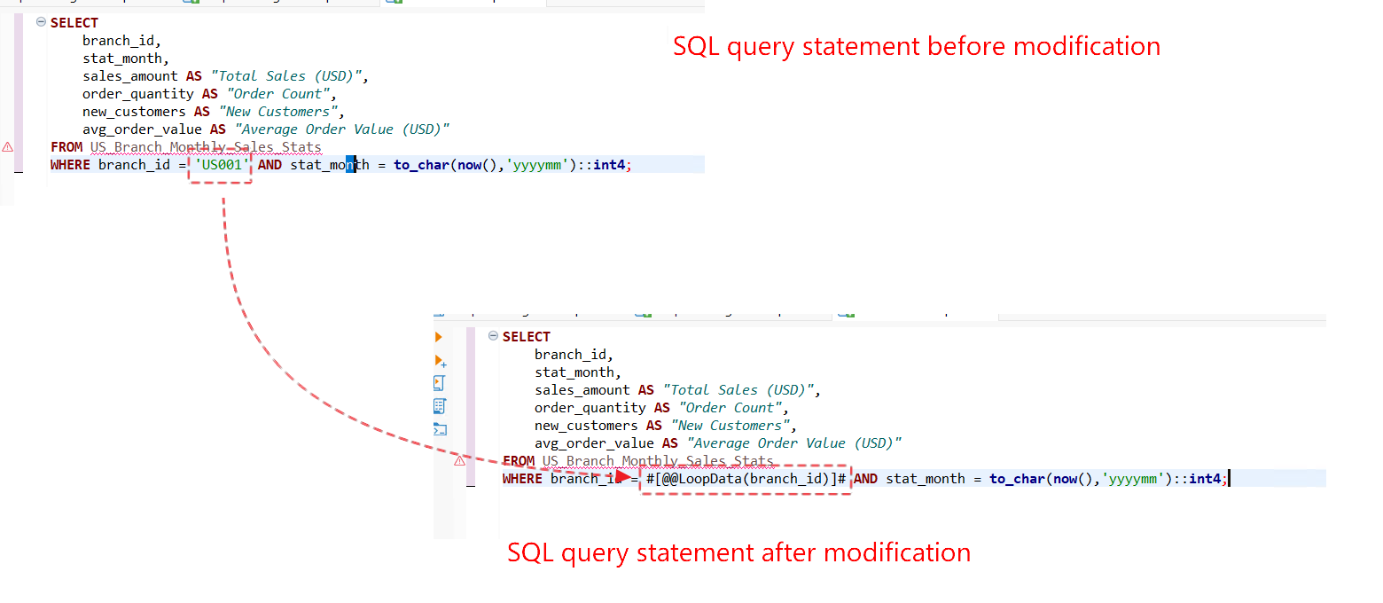
Task: Open the explain execution plan icon
Action: [439, 405]
